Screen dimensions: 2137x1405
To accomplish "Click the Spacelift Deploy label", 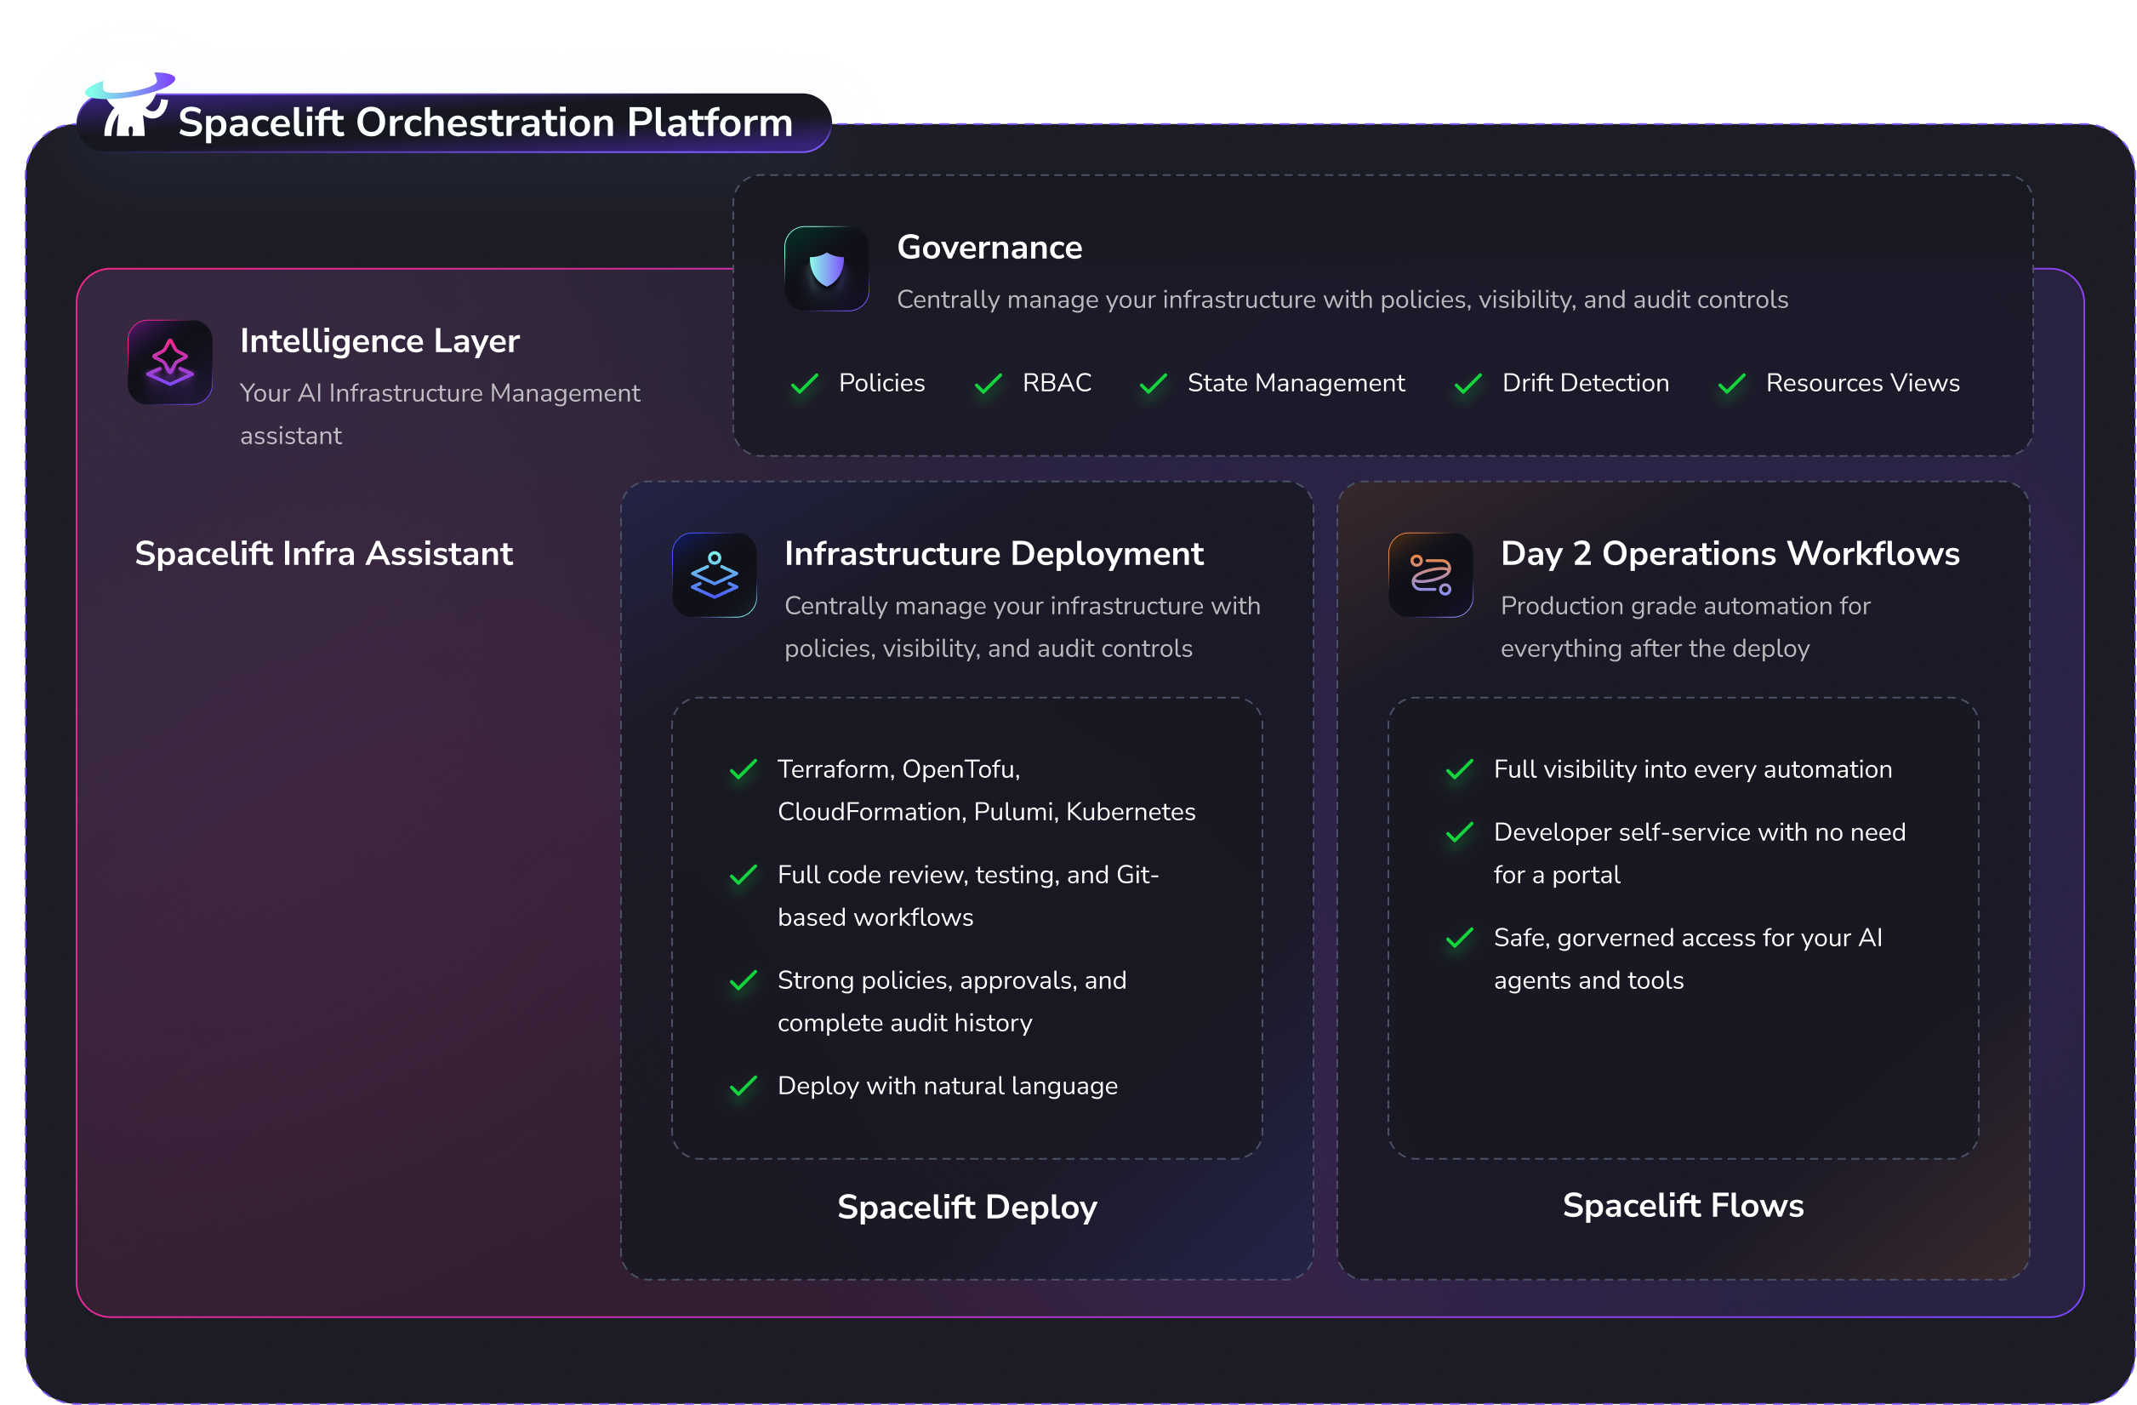I will (x=967, y=1207).
